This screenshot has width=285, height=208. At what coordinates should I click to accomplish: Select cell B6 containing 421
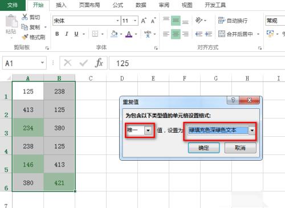59,182
